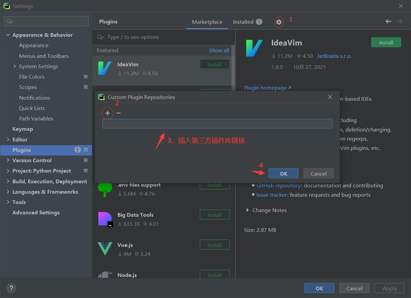411x298 pixels.
Task: Install IdeaVim from the details pane
Action: (386, 42)
